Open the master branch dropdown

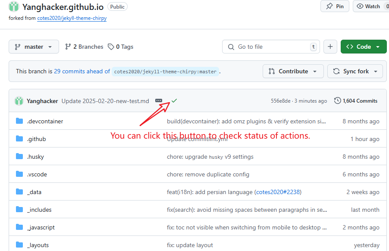(x=34, y=47)
